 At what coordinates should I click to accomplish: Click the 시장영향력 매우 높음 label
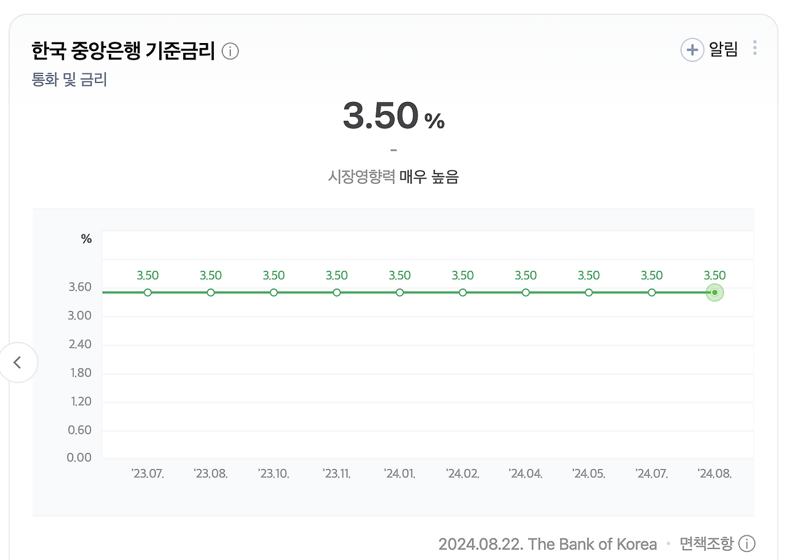pyautogui.click(x=393, y=176)
